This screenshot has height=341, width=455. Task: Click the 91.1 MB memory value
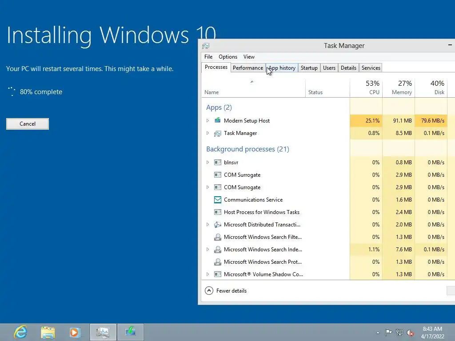click(402, 121)
